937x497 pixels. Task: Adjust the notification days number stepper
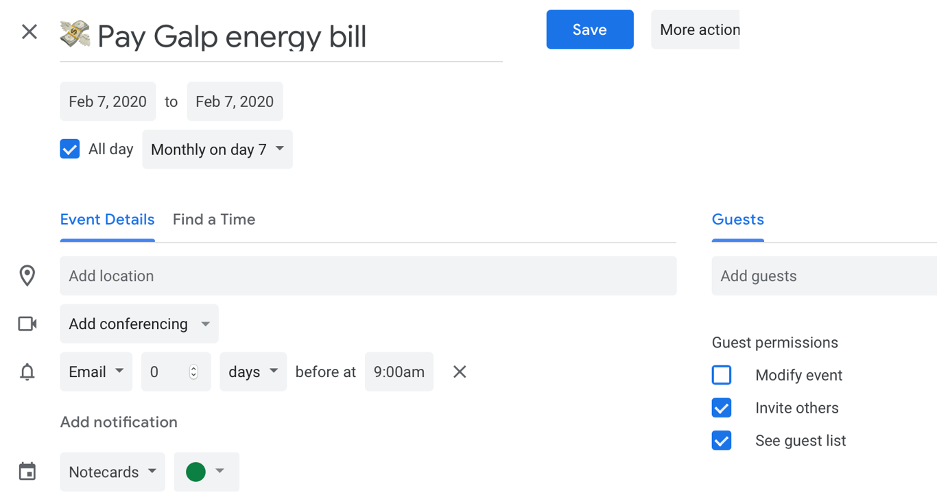(193, 372)
